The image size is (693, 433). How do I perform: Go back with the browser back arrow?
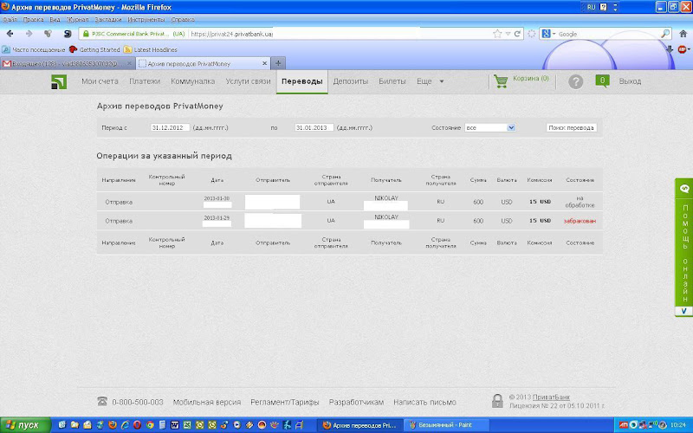10,34
